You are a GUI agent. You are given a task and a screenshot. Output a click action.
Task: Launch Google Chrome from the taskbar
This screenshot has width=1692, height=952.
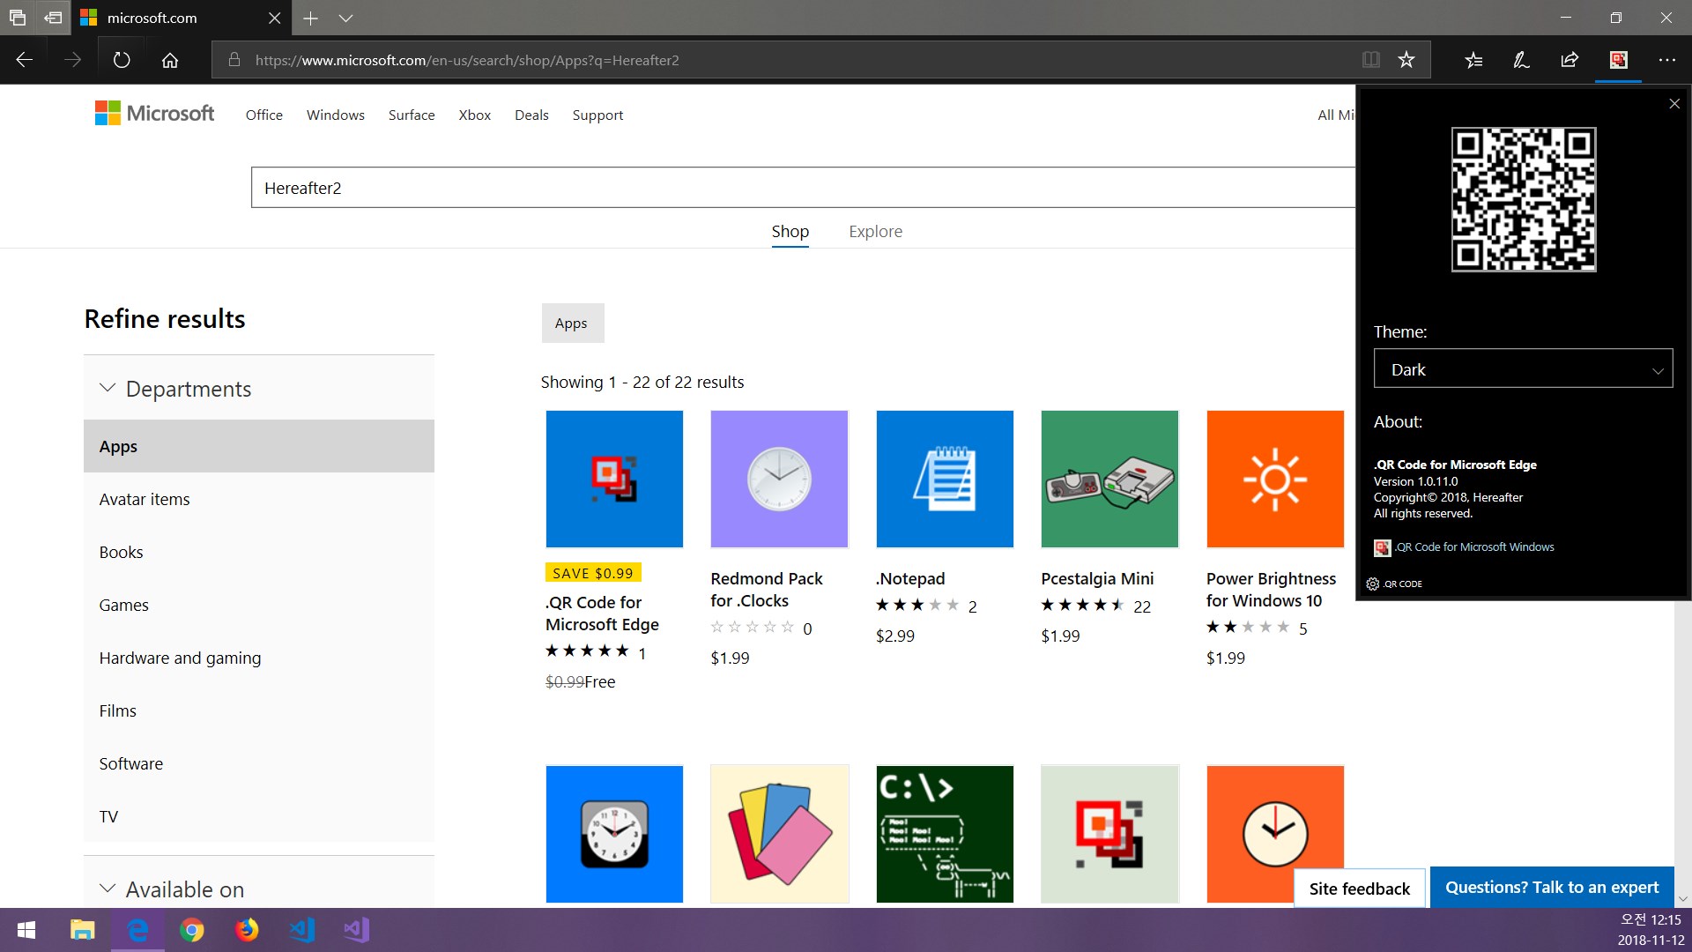[x=192, y=930]
